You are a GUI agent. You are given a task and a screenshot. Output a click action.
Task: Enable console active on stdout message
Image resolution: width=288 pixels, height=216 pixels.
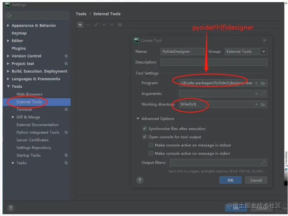(x=151, y=145)
